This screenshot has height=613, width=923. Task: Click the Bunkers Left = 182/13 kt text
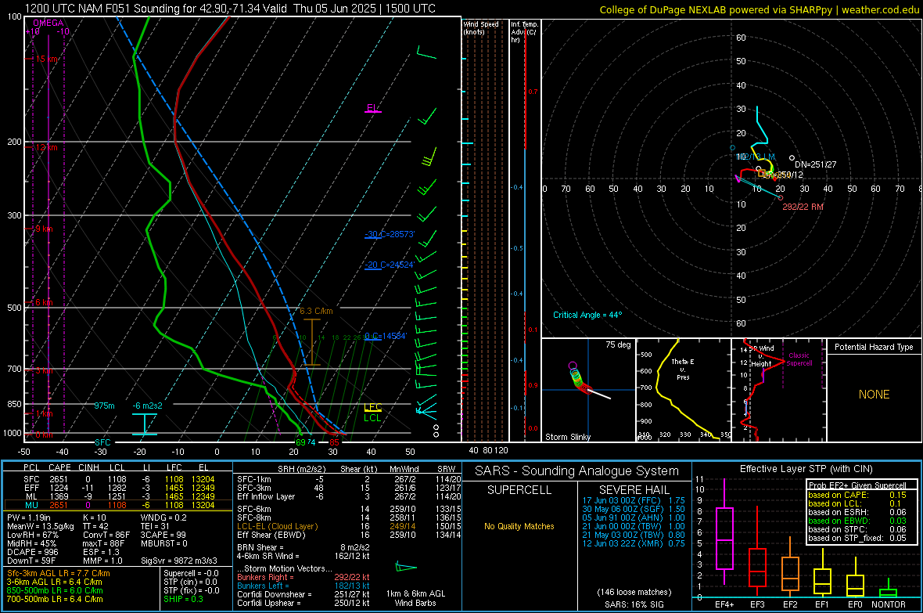tap(303, 586)
